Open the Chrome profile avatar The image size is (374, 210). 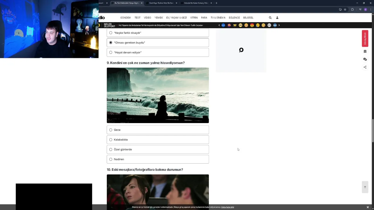coord(366,9)
